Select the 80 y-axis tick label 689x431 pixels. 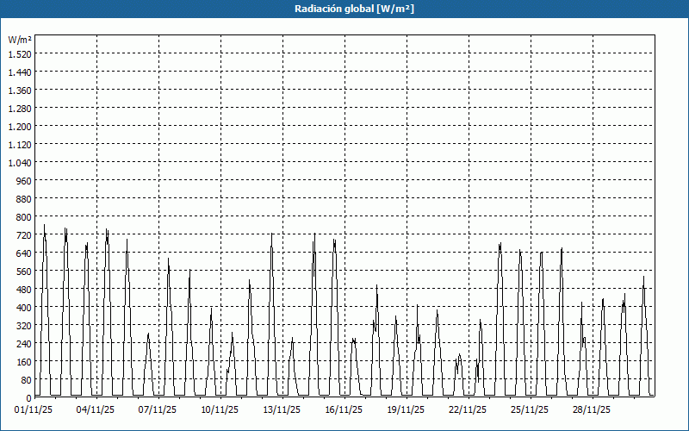25,379
